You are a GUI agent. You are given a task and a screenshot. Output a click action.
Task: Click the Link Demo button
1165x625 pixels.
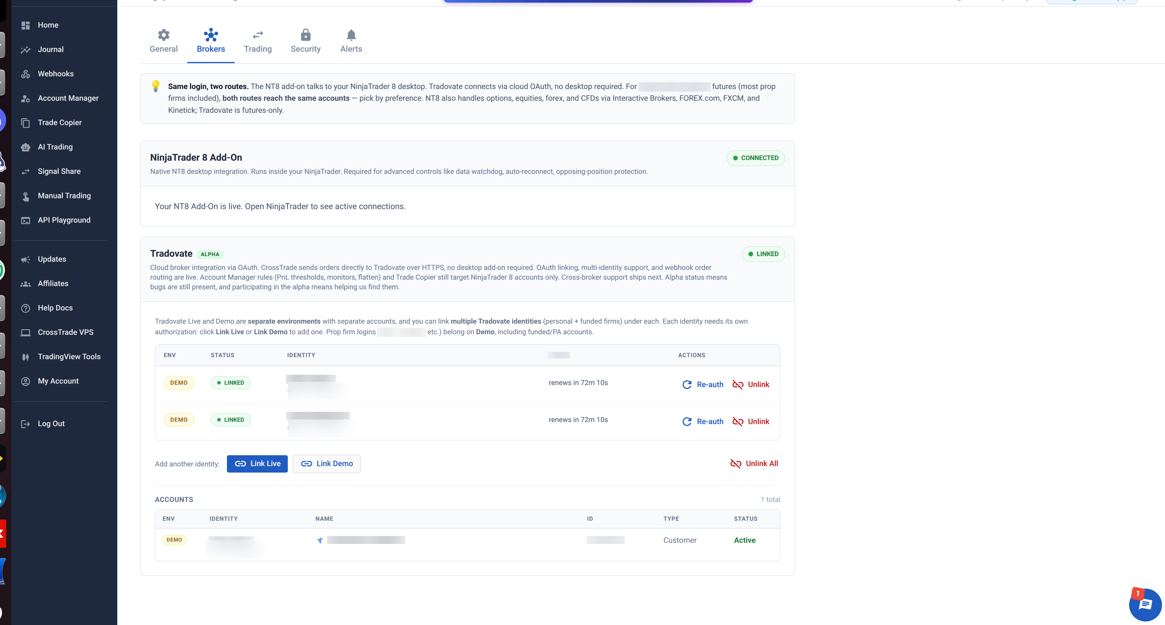tap(327, 464)
